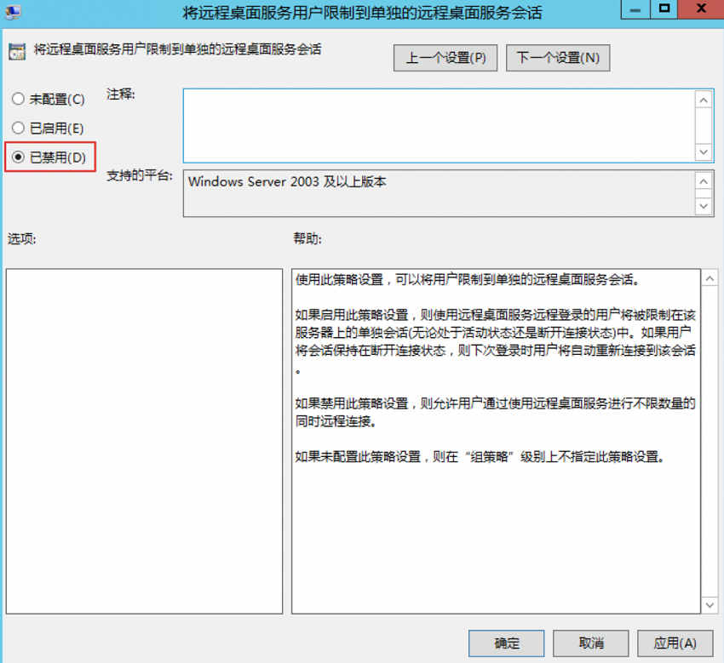Click the window system icon in title bar

point(13,12)
